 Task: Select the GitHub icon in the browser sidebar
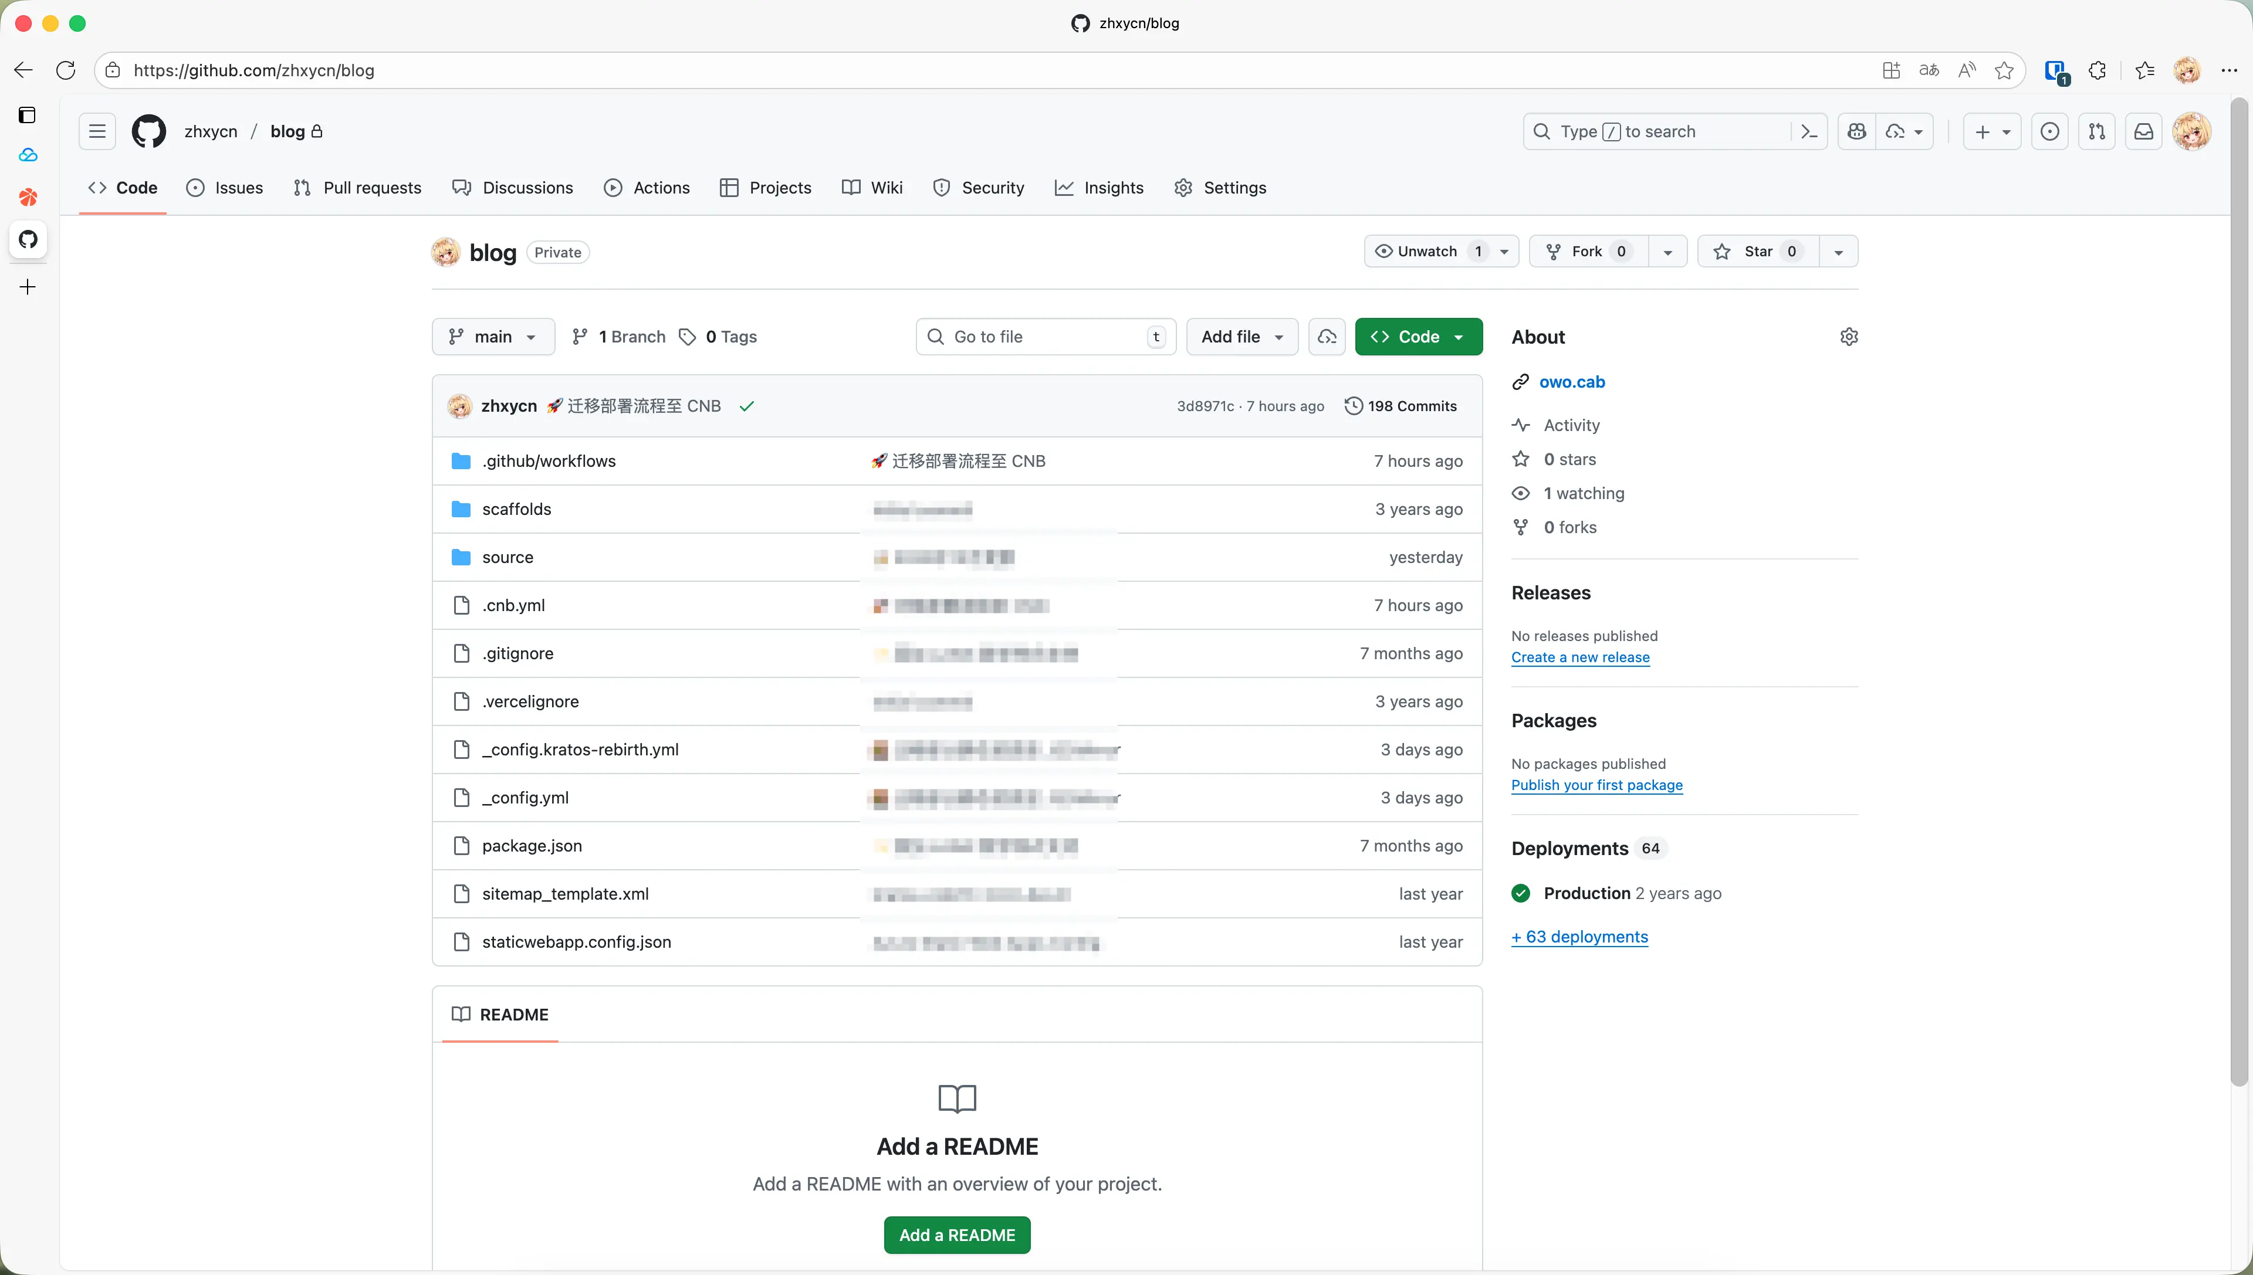point(28,240)
